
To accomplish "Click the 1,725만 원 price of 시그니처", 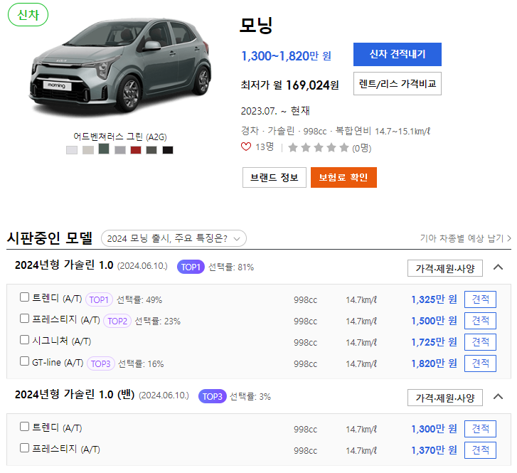I will tap(434, 342).
